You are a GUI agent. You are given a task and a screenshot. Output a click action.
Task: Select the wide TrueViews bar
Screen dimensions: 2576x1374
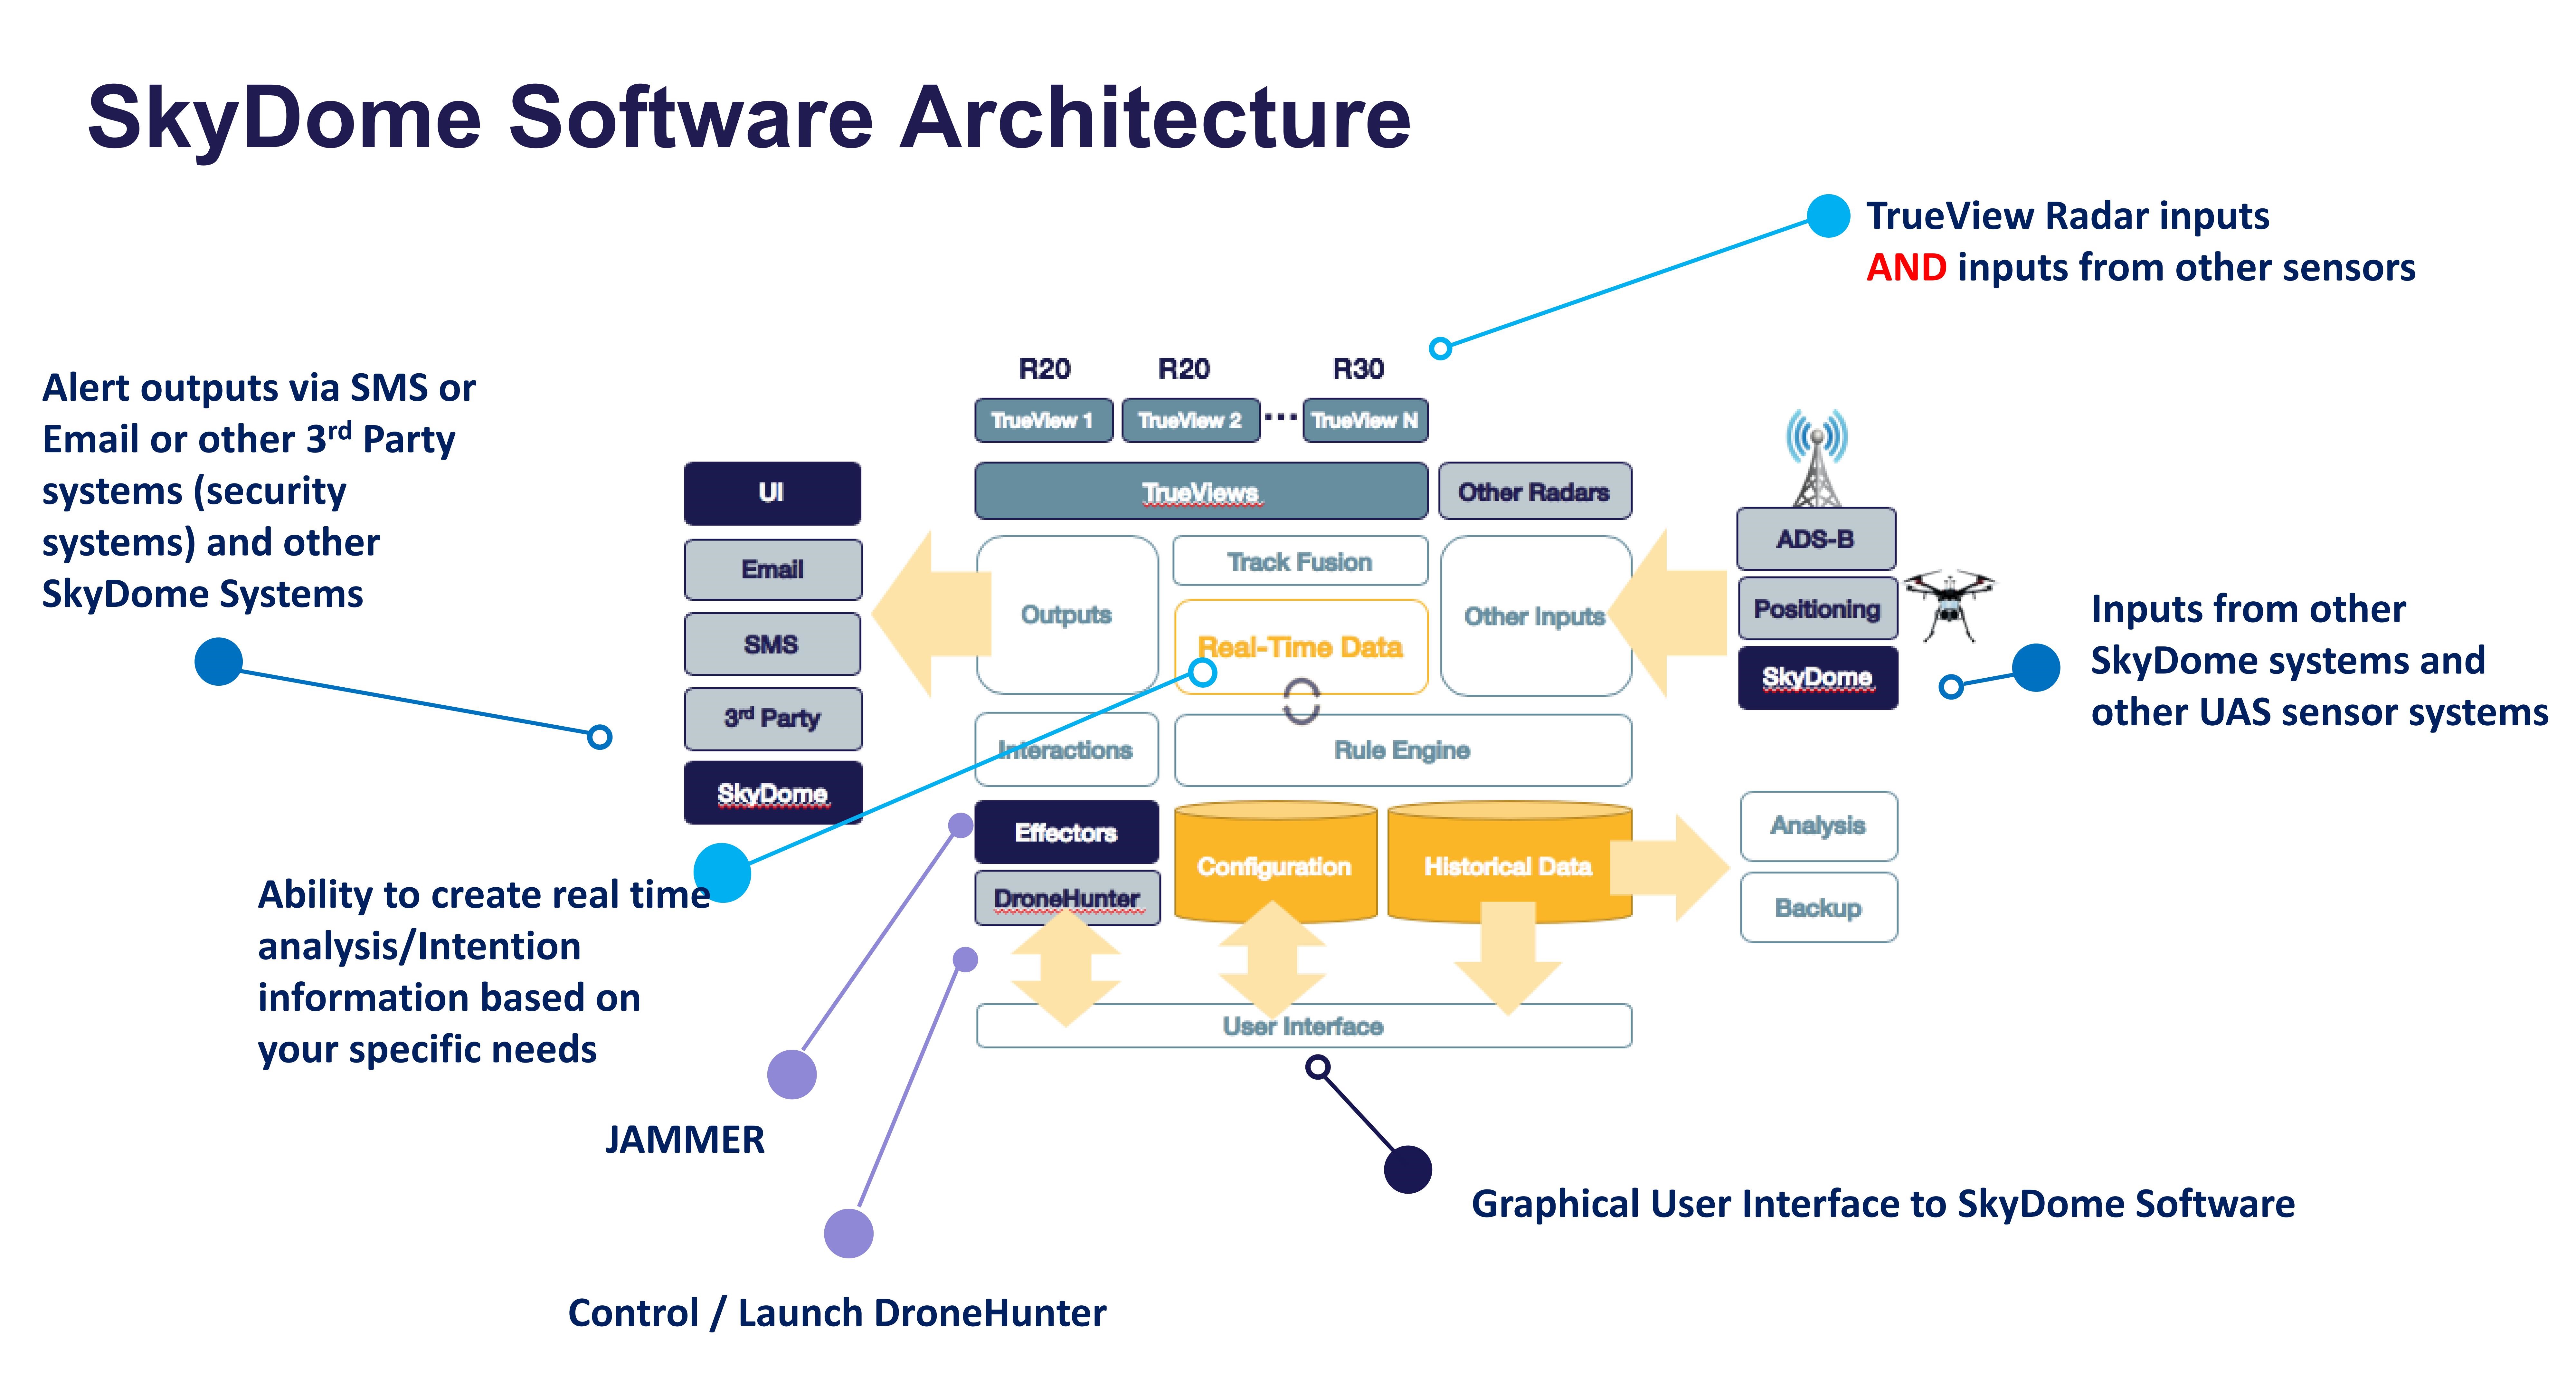(1201, 491)
